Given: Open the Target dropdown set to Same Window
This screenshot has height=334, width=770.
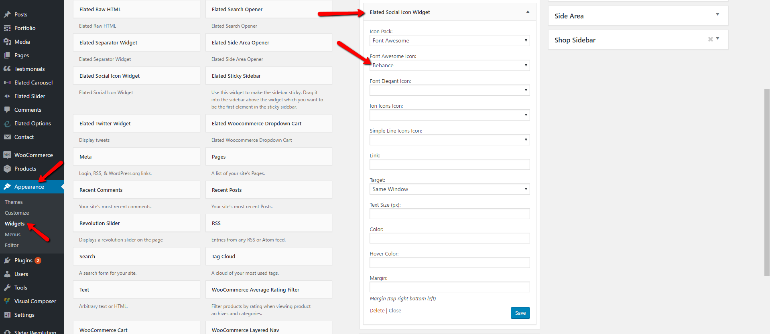Looking at the screenshot, I should 449,189.
